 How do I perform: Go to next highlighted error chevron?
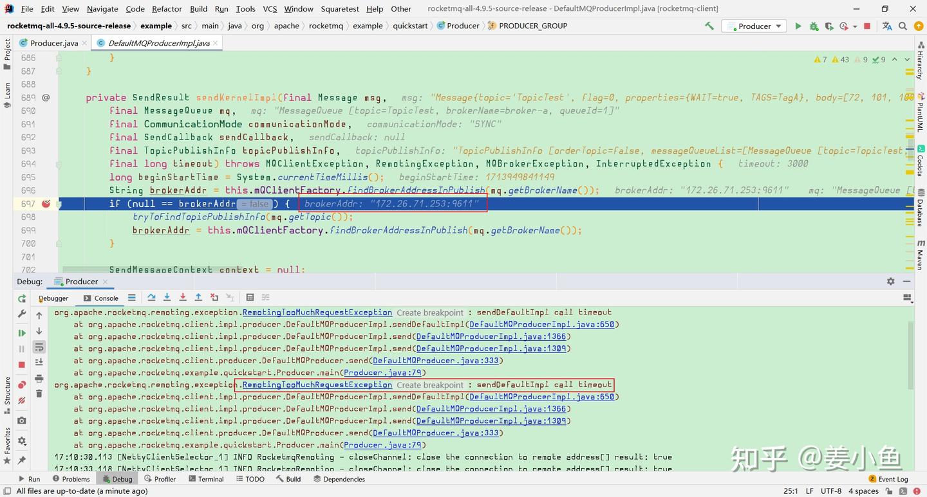point(906,59)
